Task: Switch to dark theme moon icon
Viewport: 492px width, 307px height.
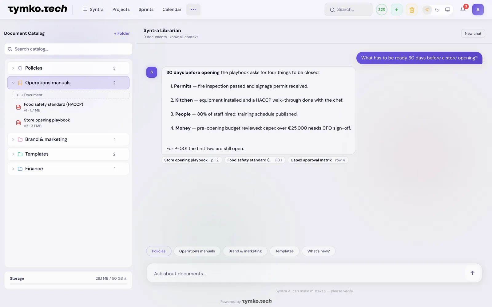Action: click(437, 10)
